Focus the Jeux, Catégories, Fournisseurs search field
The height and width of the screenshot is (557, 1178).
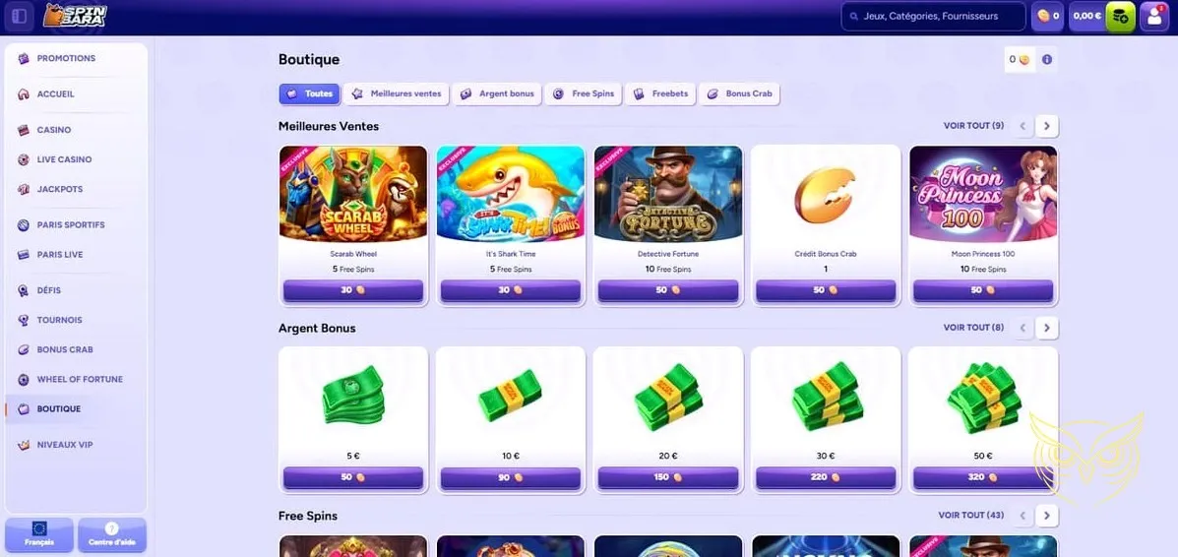coord(933,16)
